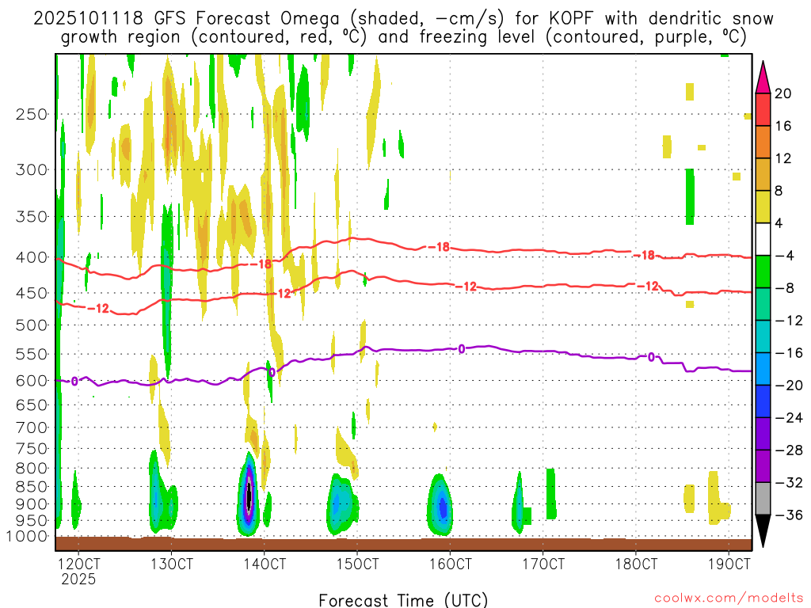The width and height of the screenshot is (811, 608).
Task: Click the purple 0 freezing-level label near 160CT
Action: point(462,349)
